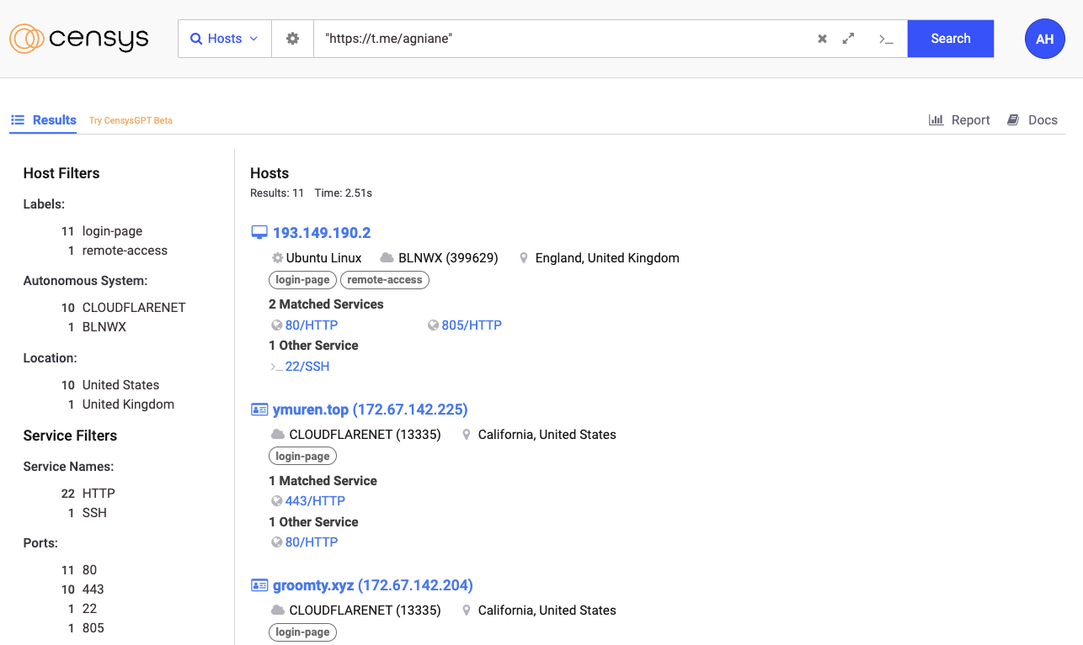Open the query terminal prompt icon

tap(885, 39)
